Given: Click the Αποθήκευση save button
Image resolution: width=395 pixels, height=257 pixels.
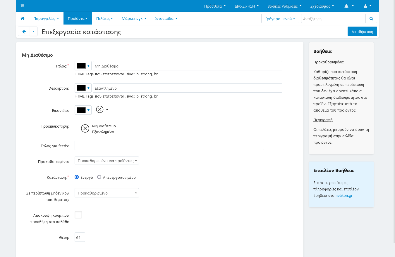Looking at the screenshot, I should tap(362, 31).
